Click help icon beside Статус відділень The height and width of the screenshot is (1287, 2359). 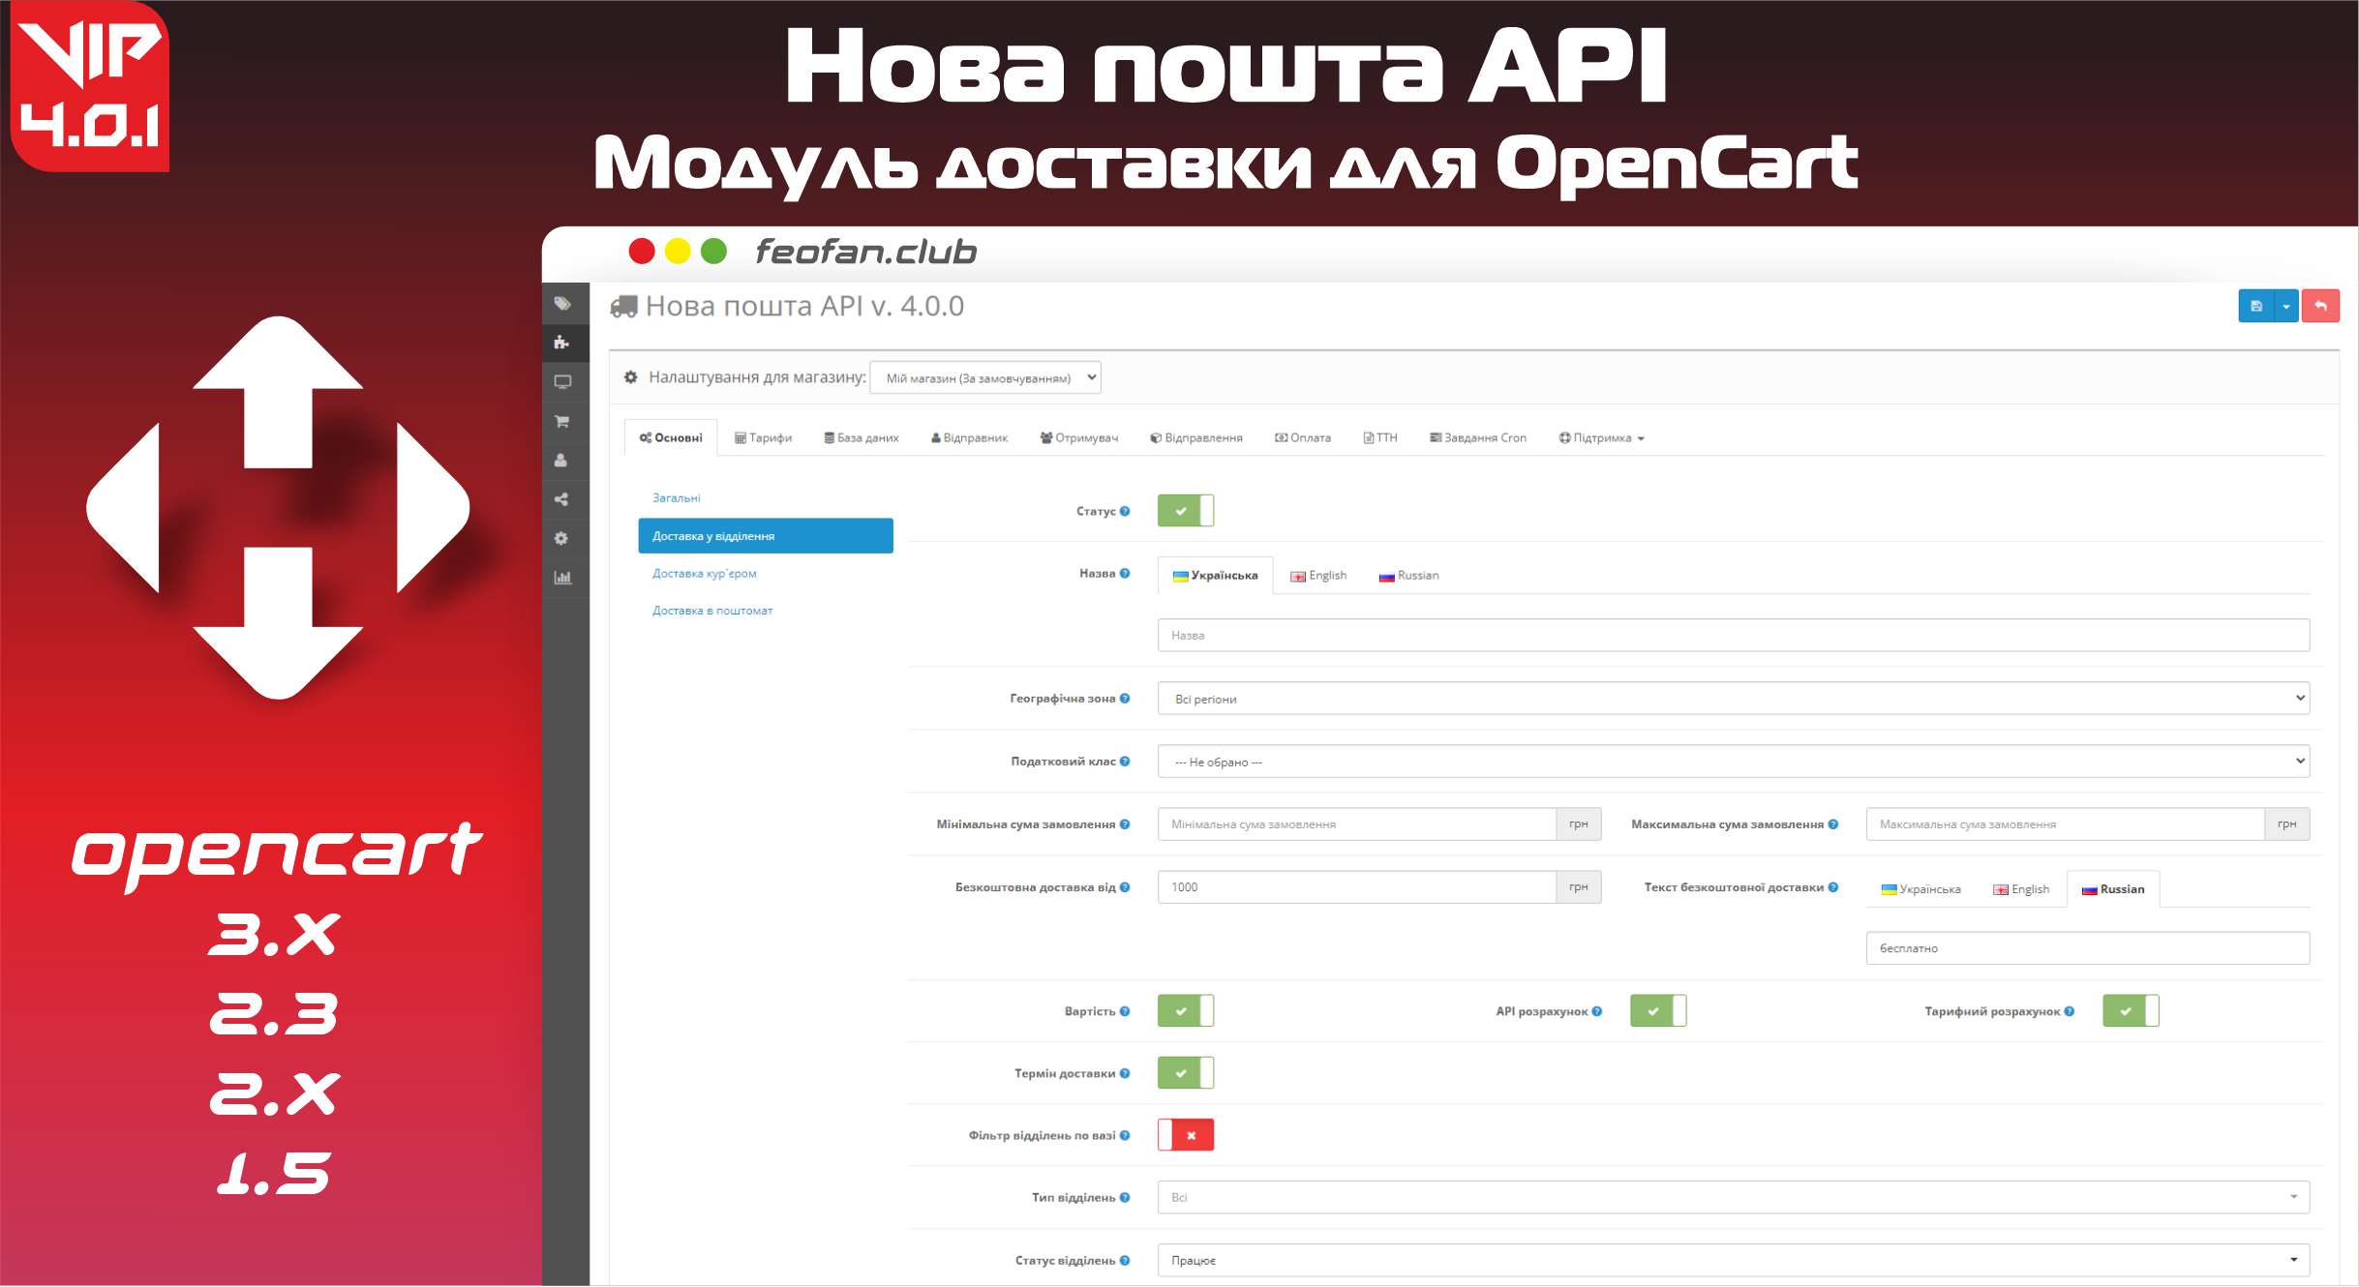[x=1125, y=1260]
